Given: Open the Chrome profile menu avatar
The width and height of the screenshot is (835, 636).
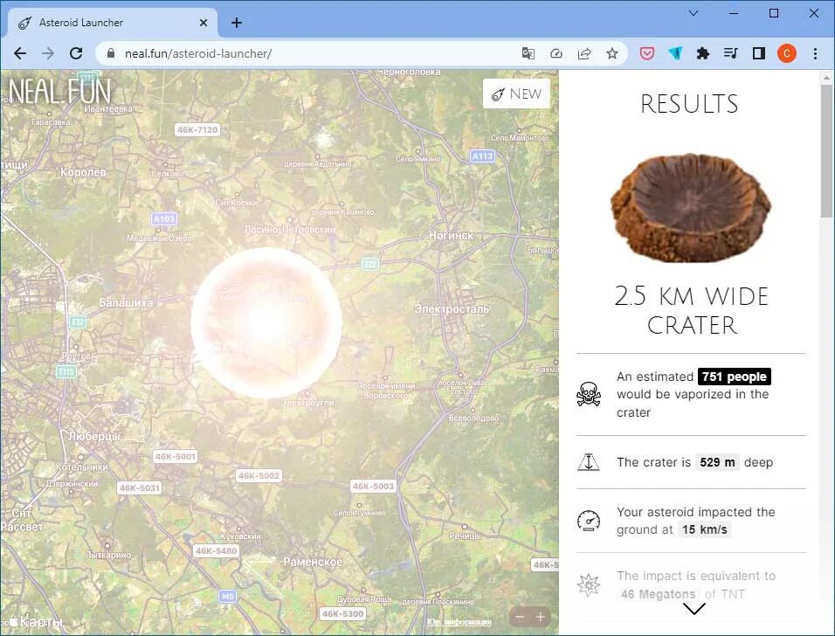Looking at the screenshot, I should point(786,53).
